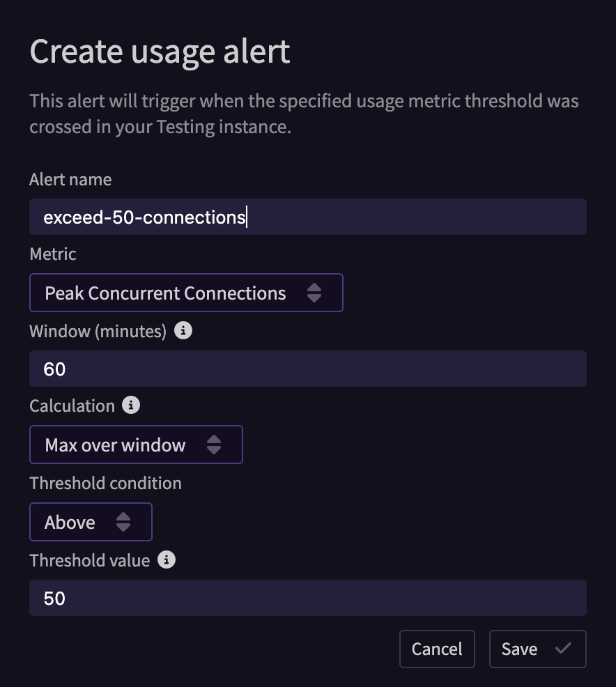Open the Above threshold condition dropdown
Viewport: 616px width, 687px height.
click(x=91, y=522)
